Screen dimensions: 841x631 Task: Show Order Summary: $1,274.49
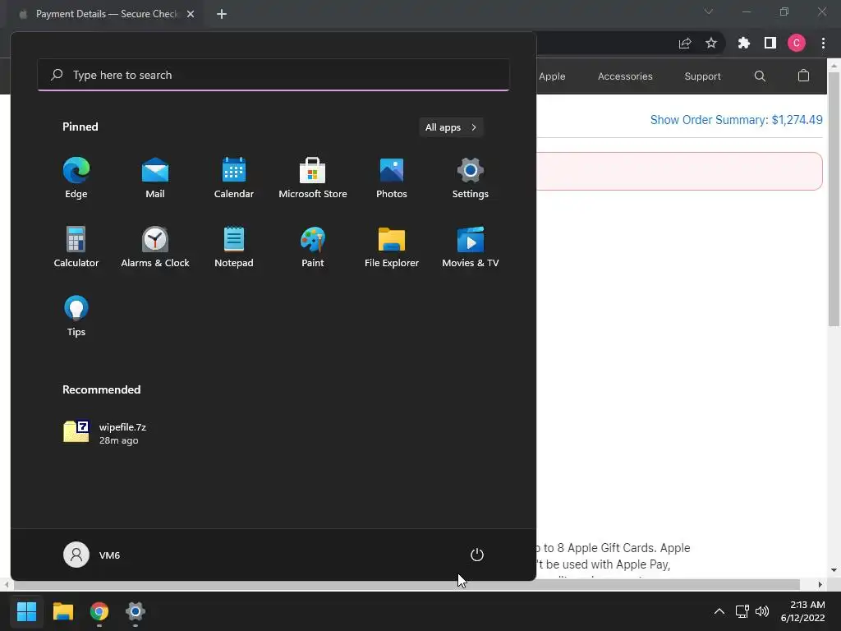(x=737, y=120)
